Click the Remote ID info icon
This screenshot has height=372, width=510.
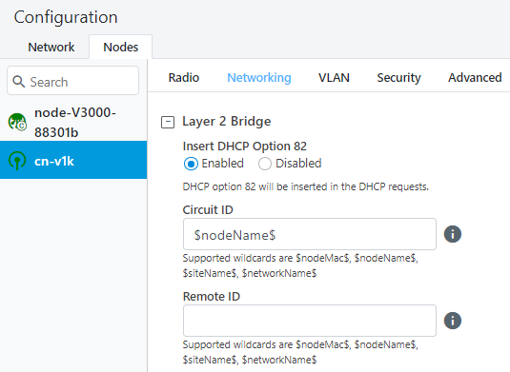pos(453,321)
